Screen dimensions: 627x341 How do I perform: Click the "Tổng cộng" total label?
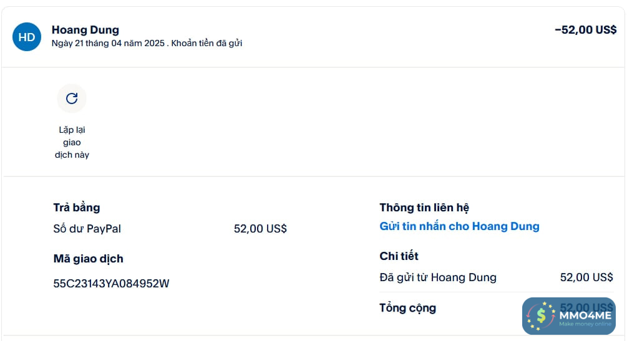coord(407,308)
